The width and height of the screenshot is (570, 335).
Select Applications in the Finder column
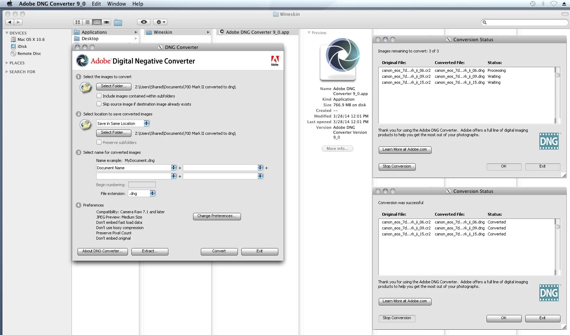point(106,32)
